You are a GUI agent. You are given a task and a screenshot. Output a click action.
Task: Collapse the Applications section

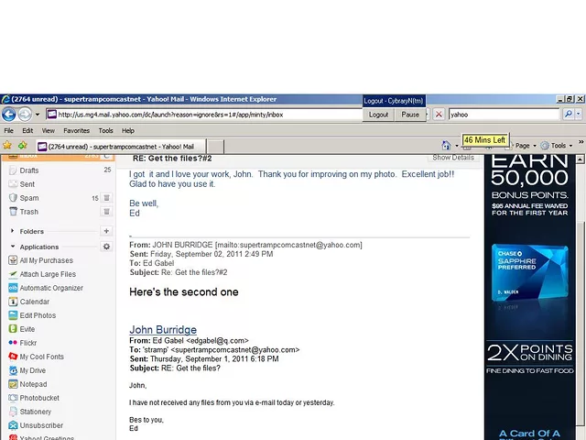coord(13,247)
